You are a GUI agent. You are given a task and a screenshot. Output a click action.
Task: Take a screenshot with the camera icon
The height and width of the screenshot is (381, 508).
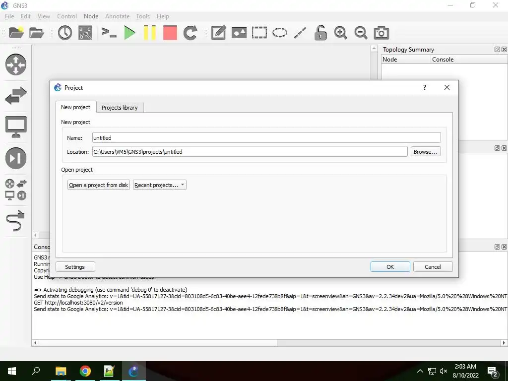(381, 33)
